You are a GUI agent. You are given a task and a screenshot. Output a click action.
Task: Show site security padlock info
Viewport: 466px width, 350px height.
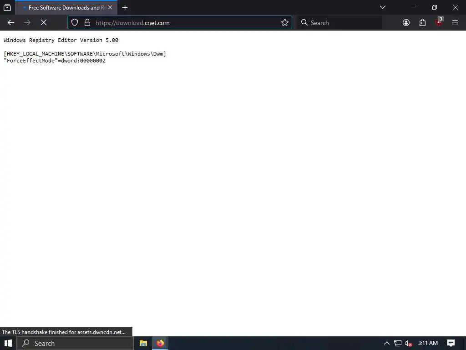[x=87, y=23]
